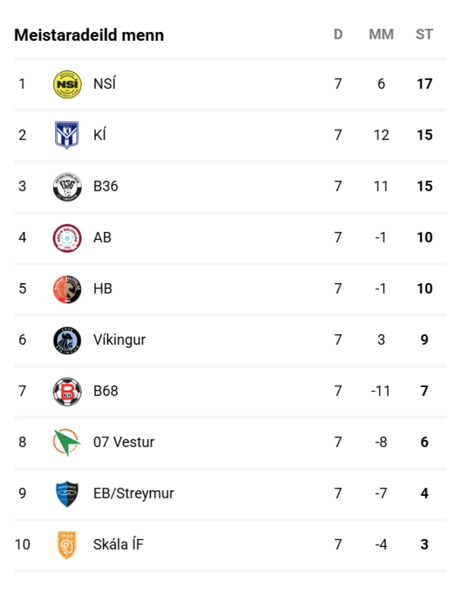This screenshot has height=603, width=461.
Task: Click the 07 Vestur green arrow logo
Action: coord(67,443)
